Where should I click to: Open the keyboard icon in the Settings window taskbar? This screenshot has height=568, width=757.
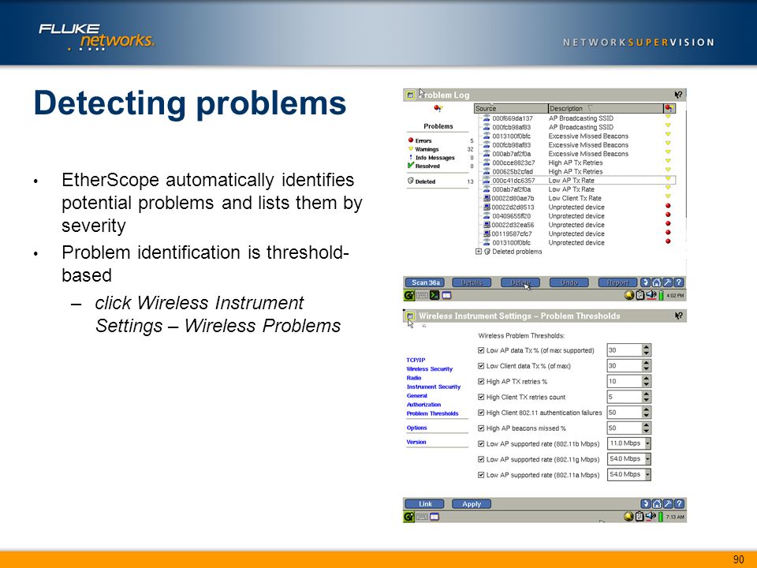click(x=421, y=517)
